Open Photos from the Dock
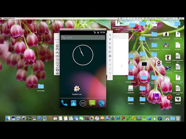Screen dimensions: 186x139 (92, 118)
